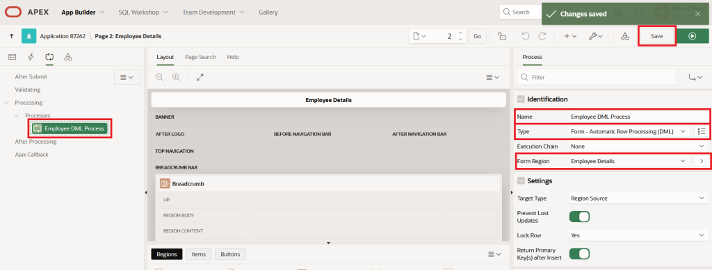The width and height of the screenshot is (712, 270).
Task: Click the Save button
Action: (656, 36)
